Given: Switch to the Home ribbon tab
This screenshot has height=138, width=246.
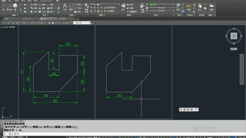Looking at the screenshot, I should [3, 1].
